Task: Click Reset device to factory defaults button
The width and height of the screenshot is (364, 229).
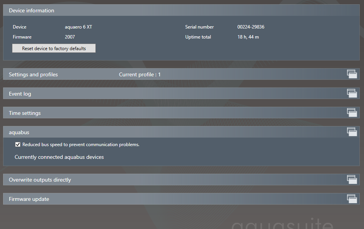Action: click(54, 49)
